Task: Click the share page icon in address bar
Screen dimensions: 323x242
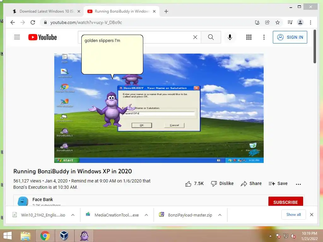Action: point(267,22)
